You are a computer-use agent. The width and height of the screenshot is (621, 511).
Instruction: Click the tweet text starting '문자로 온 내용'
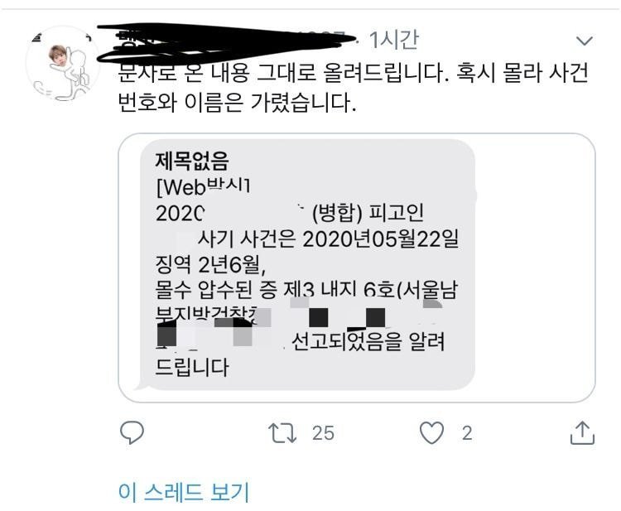point(354,88)
